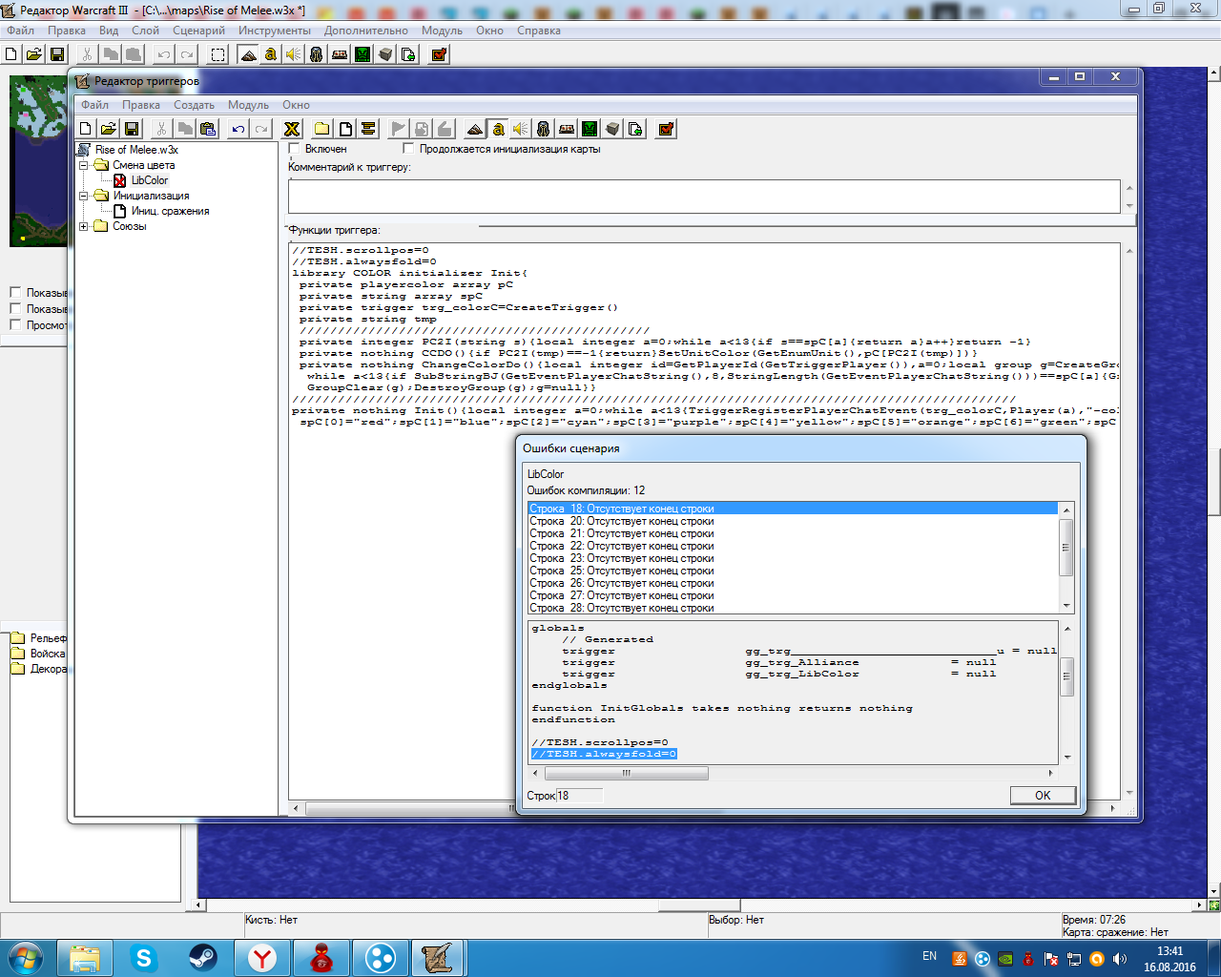
Task: Collapse the 'Инициализация' tree folder
Action: pos(84,196)
